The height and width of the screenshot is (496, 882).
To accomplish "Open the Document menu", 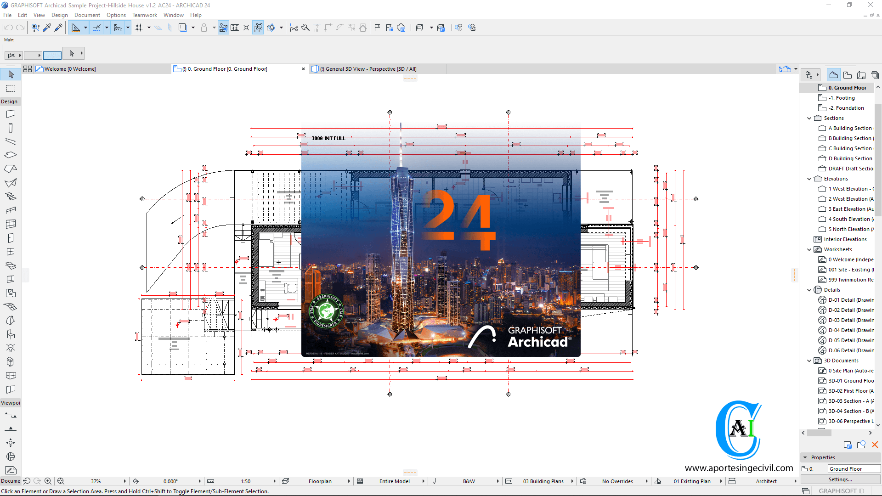I will [x=87, y=15].
